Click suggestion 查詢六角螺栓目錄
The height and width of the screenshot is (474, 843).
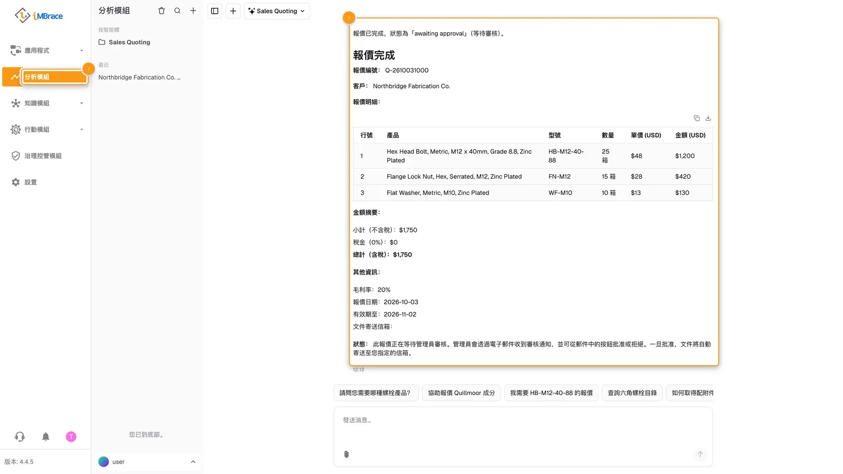632,393
